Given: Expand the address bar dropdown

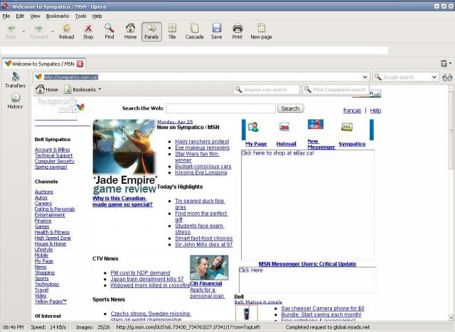Looking at the screenshot, I should 365,77.
